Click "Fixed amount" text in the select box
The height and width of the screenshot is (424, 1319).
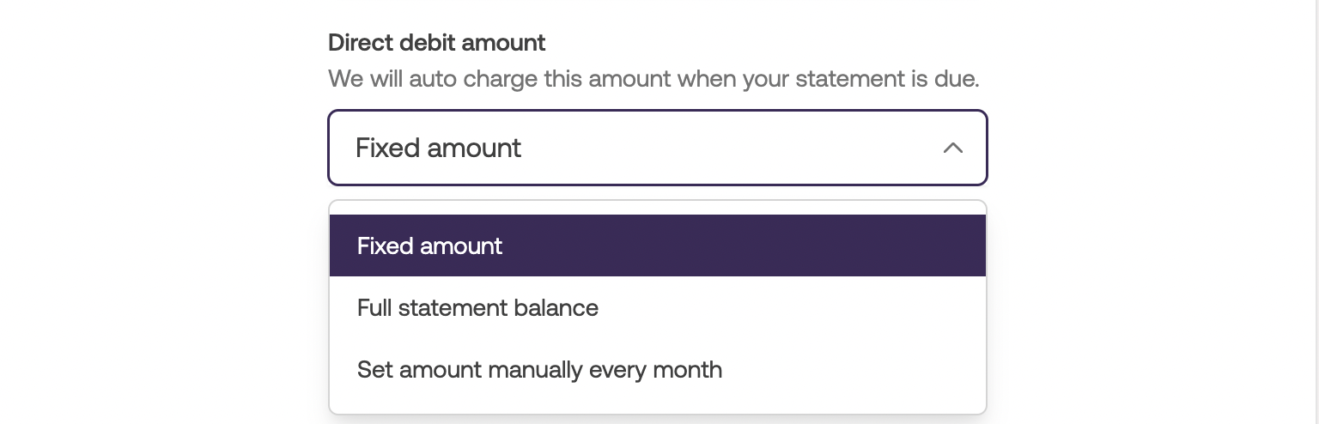[x=438, y=148]
